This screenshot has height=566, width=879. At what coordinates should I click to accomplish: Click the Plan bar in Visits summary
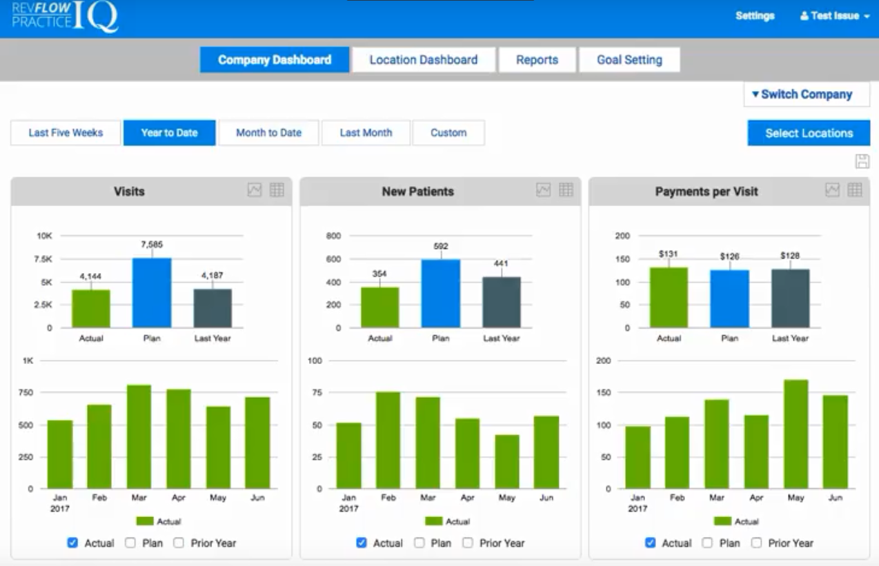coord(152,293)
